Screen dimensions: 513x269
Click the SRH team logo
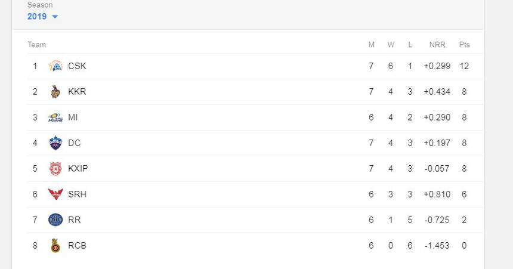[55, 194]
